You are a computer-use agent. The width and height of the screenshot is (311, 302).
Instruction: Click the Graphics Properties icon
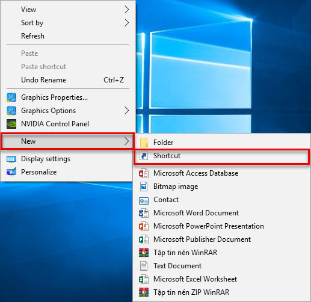(11, 97)
